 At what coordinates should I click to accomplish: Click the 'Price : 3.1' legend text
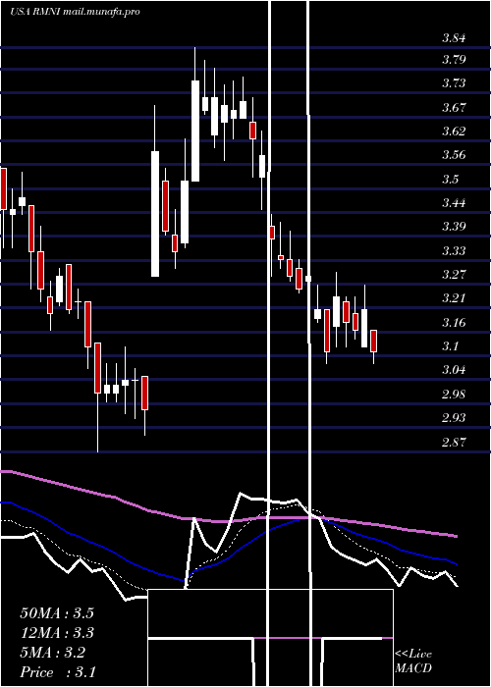pos(58,672)
